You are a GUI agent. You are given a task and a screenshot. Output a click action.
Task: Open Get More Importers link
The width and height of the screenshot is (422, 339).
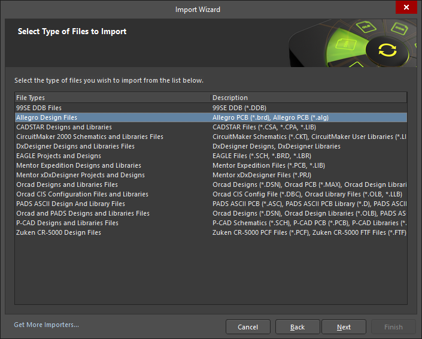(x=46, y=325)
